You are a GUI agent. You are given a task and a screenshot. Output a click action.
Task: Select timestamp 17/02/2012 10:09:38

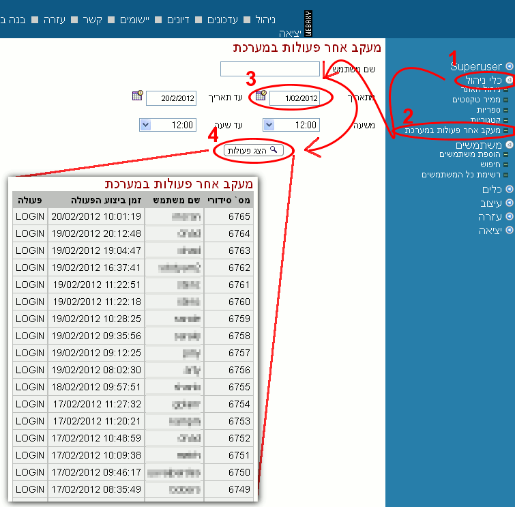coord(97,455)
